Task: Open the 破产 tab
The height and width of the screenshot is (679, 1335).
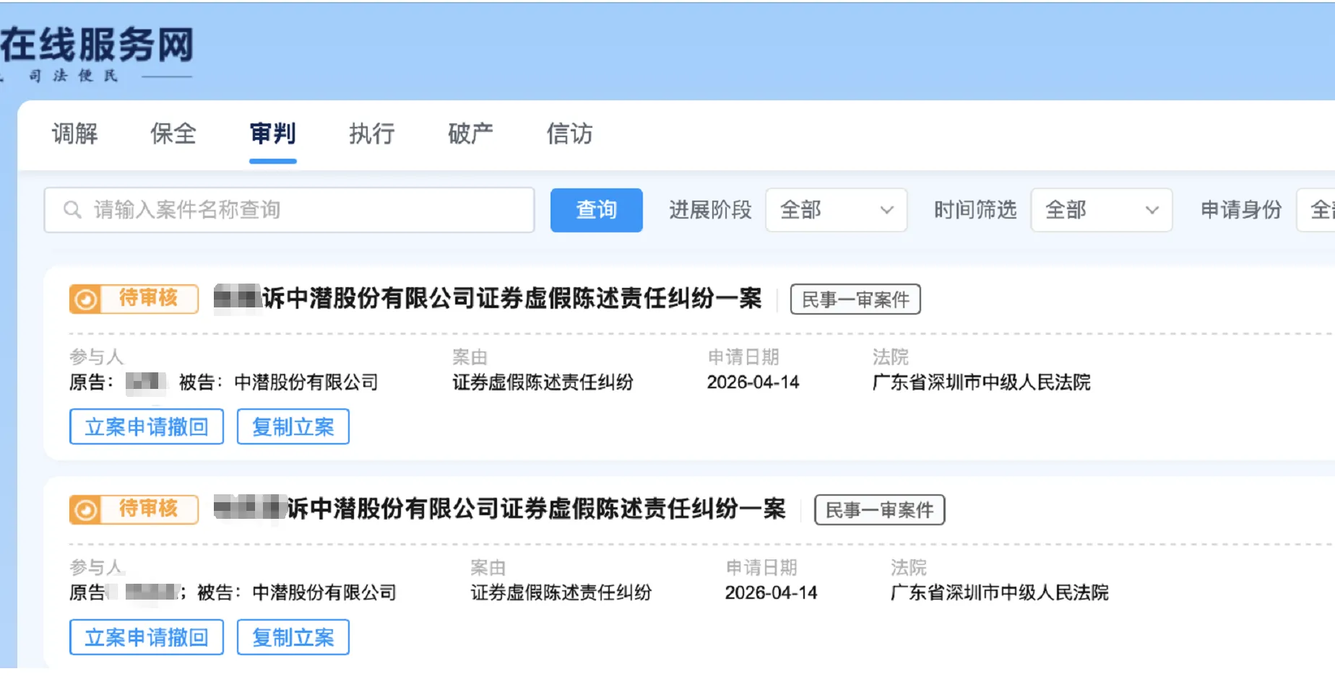Action: 470,133
